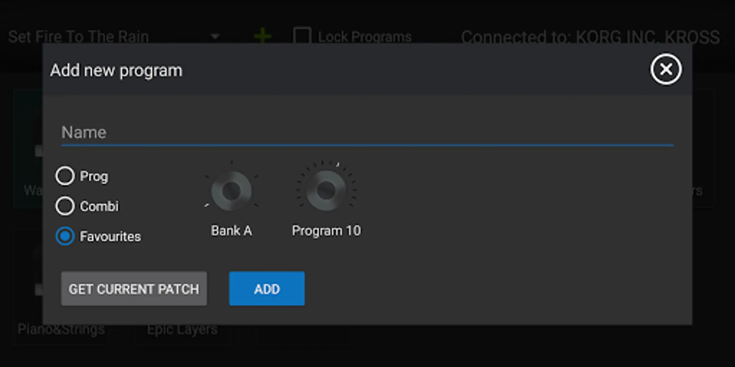This screenshot has width=735, height=367.
Task: Close the Add new program dialog
Action: point(666,69)
